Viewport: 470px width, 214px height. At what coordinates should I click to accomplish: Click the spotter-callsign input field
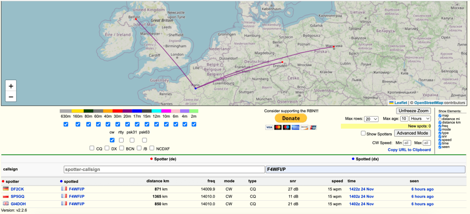(x=164, y=169)
